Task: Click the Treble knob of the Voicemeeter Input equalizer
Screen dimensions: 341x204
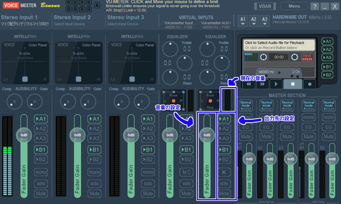Action: coord(170,49)
